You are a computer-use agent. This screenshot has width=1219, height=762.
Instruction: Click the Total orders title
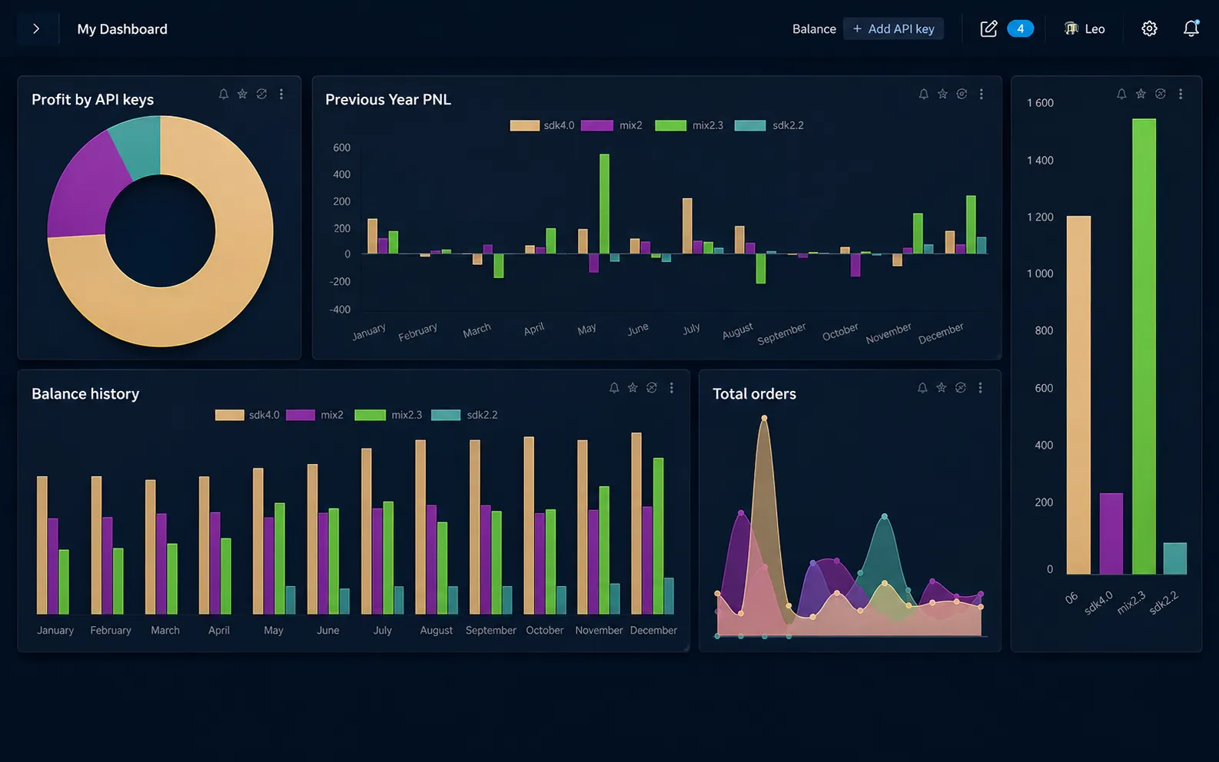coord(754,393)
